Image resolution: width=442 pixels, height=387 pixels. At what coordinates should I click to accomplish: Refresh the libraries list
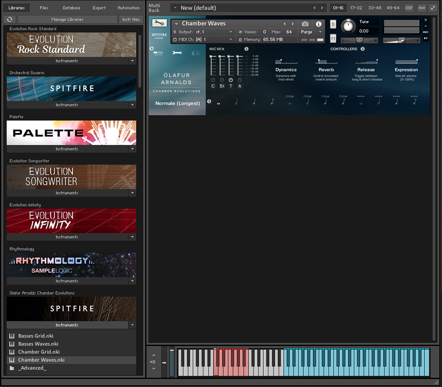10,19
